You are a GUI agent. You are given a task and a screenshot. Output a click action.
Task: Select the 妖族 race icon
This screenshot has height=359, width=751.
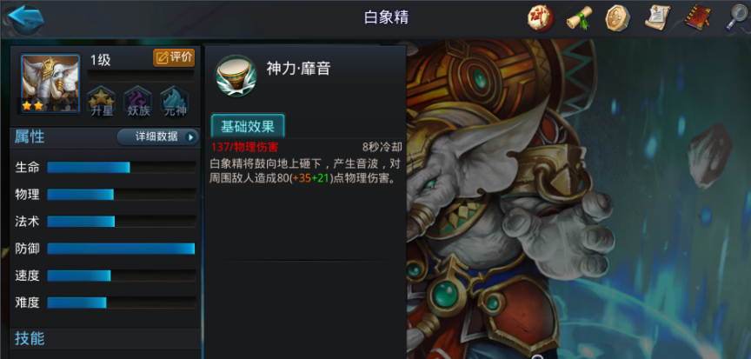click(x=138, y=102)
